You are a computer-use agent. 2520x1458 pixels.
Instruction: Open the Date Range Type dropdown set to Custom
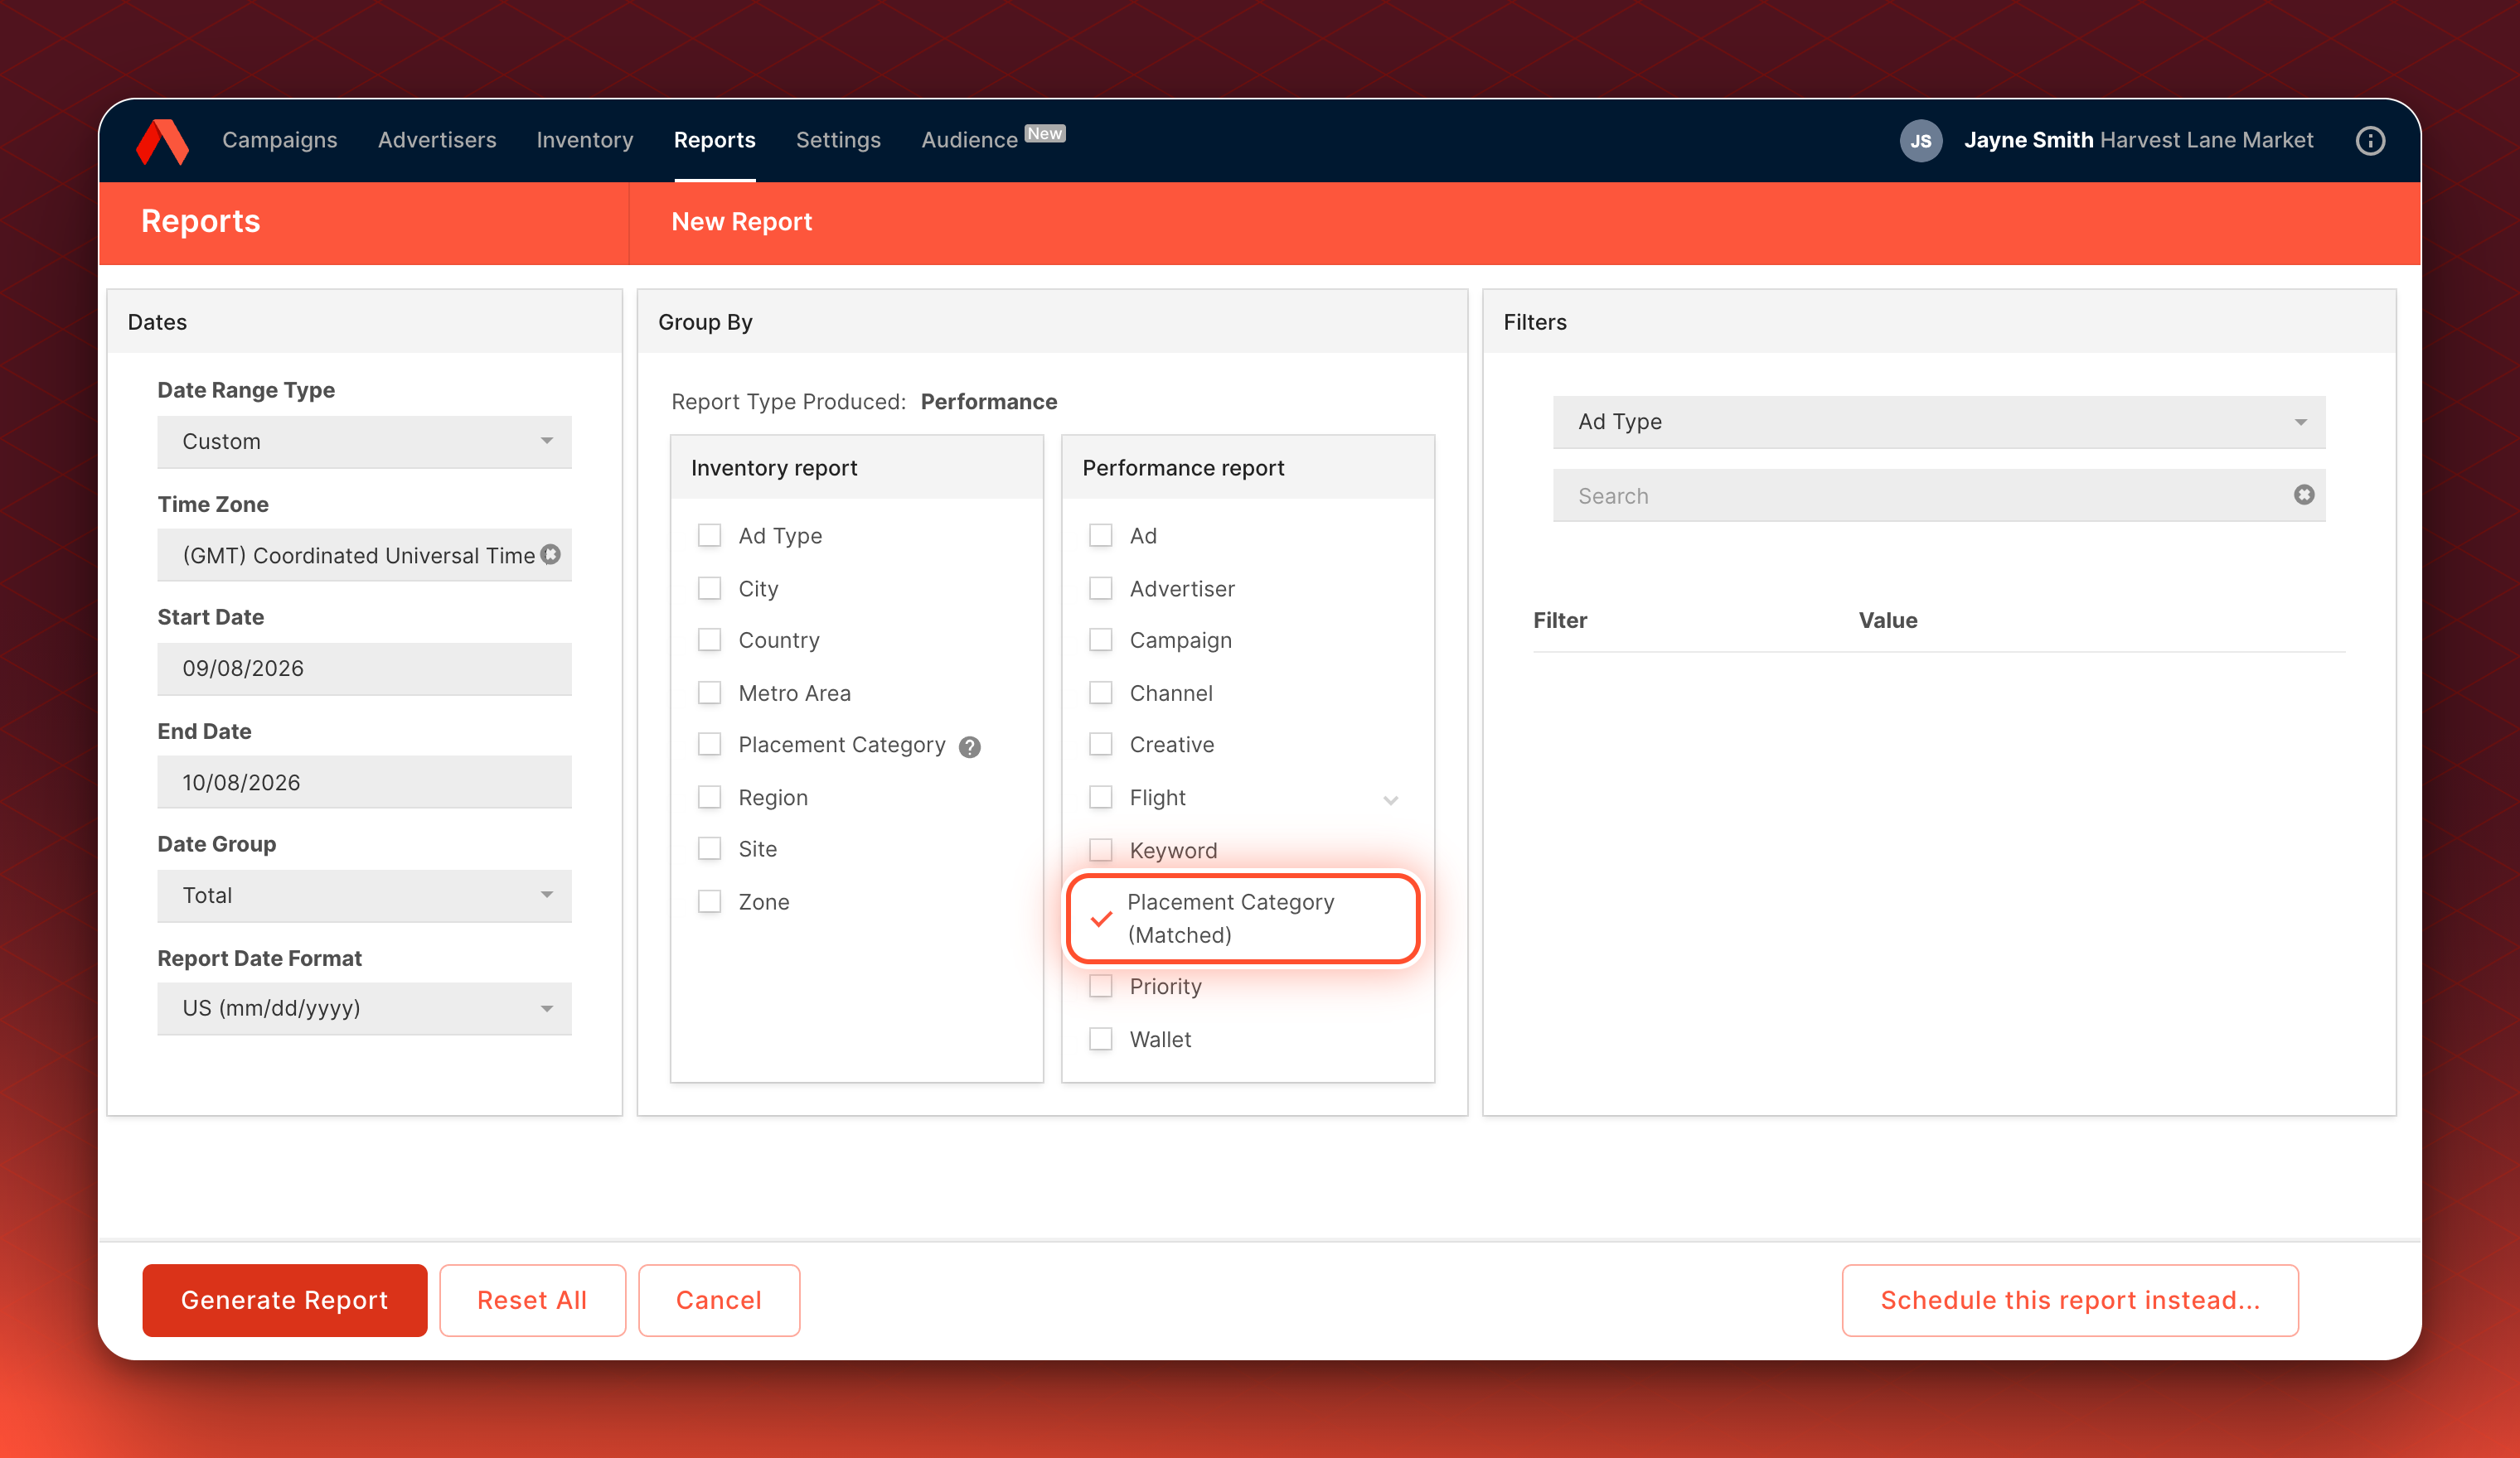[x=364, y=442]
